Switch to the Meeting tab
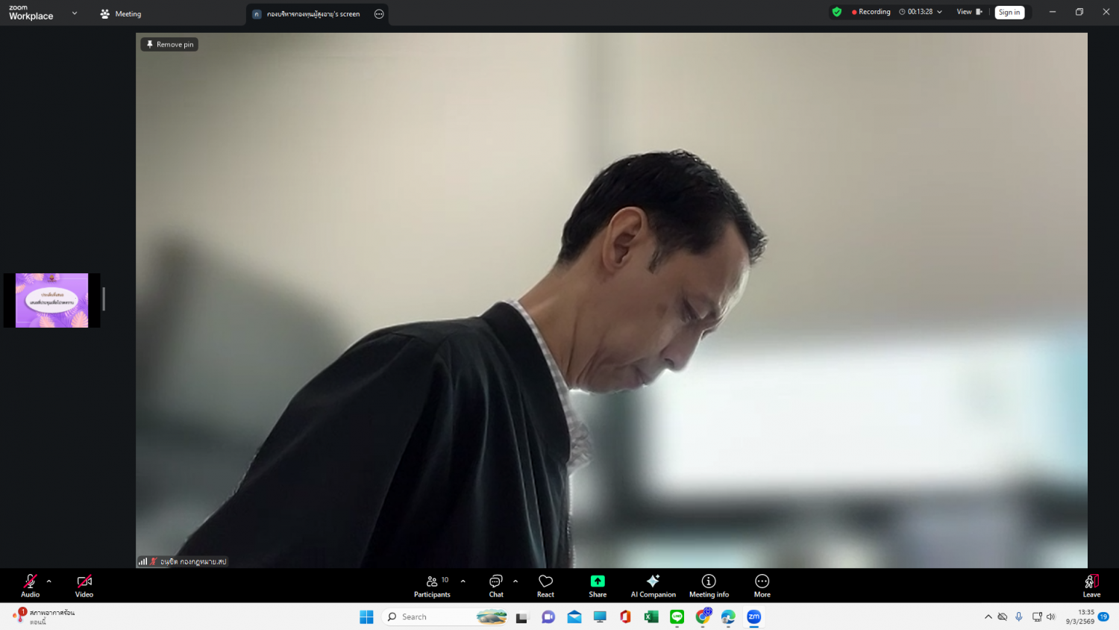Screen dimensions: 1119x630 [x=121, y=13]
